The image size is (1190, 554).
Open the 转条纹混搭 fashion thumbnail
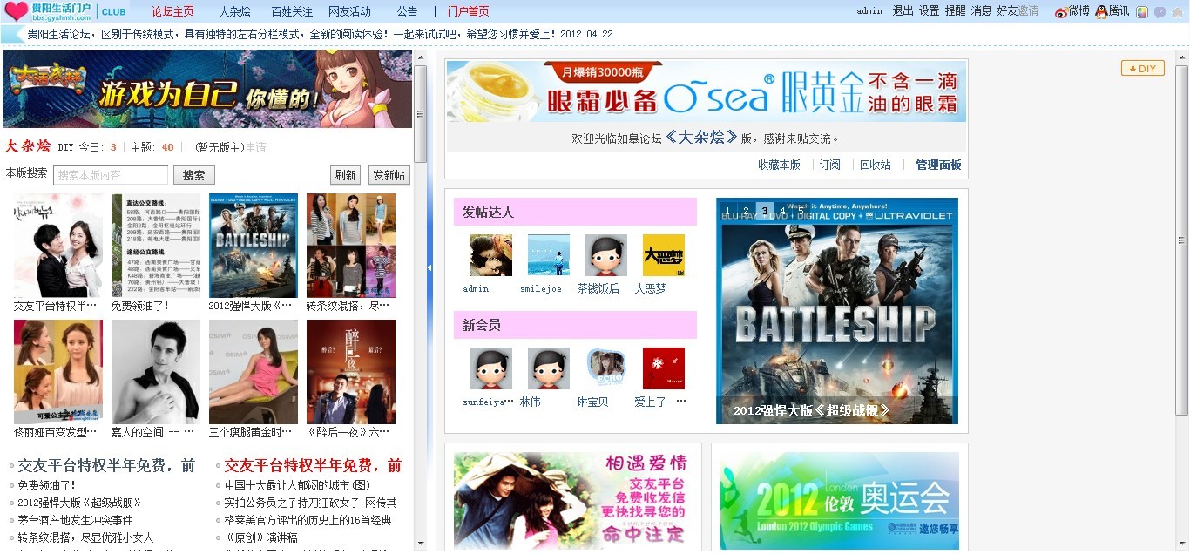click(x=350, y=246)
